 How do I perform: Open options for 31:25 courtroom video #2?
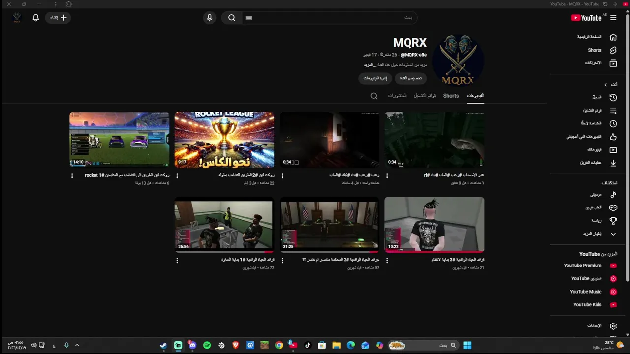click(x=282, y=261)
